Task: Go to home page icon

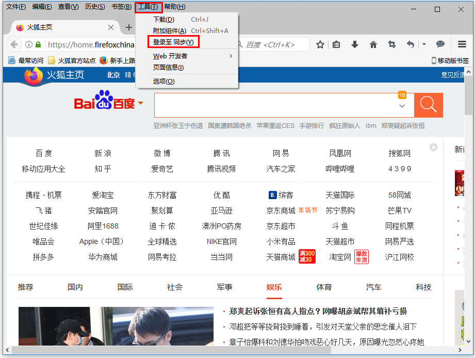Action: click(x=373, y=45)
